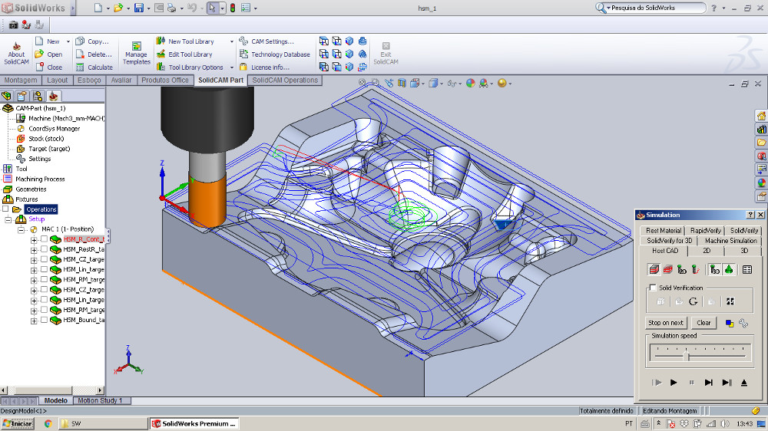Open the Technology Database
Screen dimensions: 768x431
click(274, 54)
